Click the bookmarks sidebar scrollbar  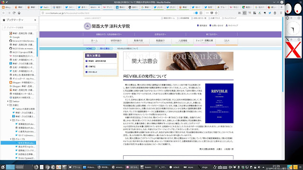tap(37, 47)
